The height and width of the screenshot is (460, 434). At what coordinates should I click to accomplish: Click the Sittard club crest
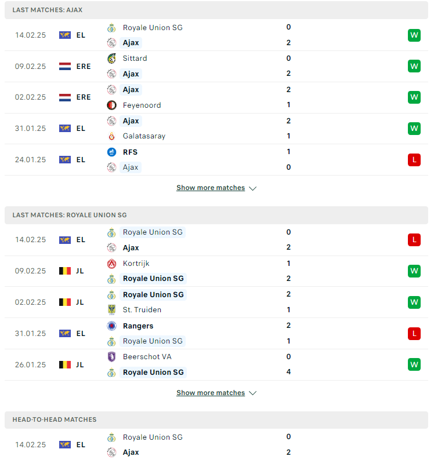(x=111, y=59)
